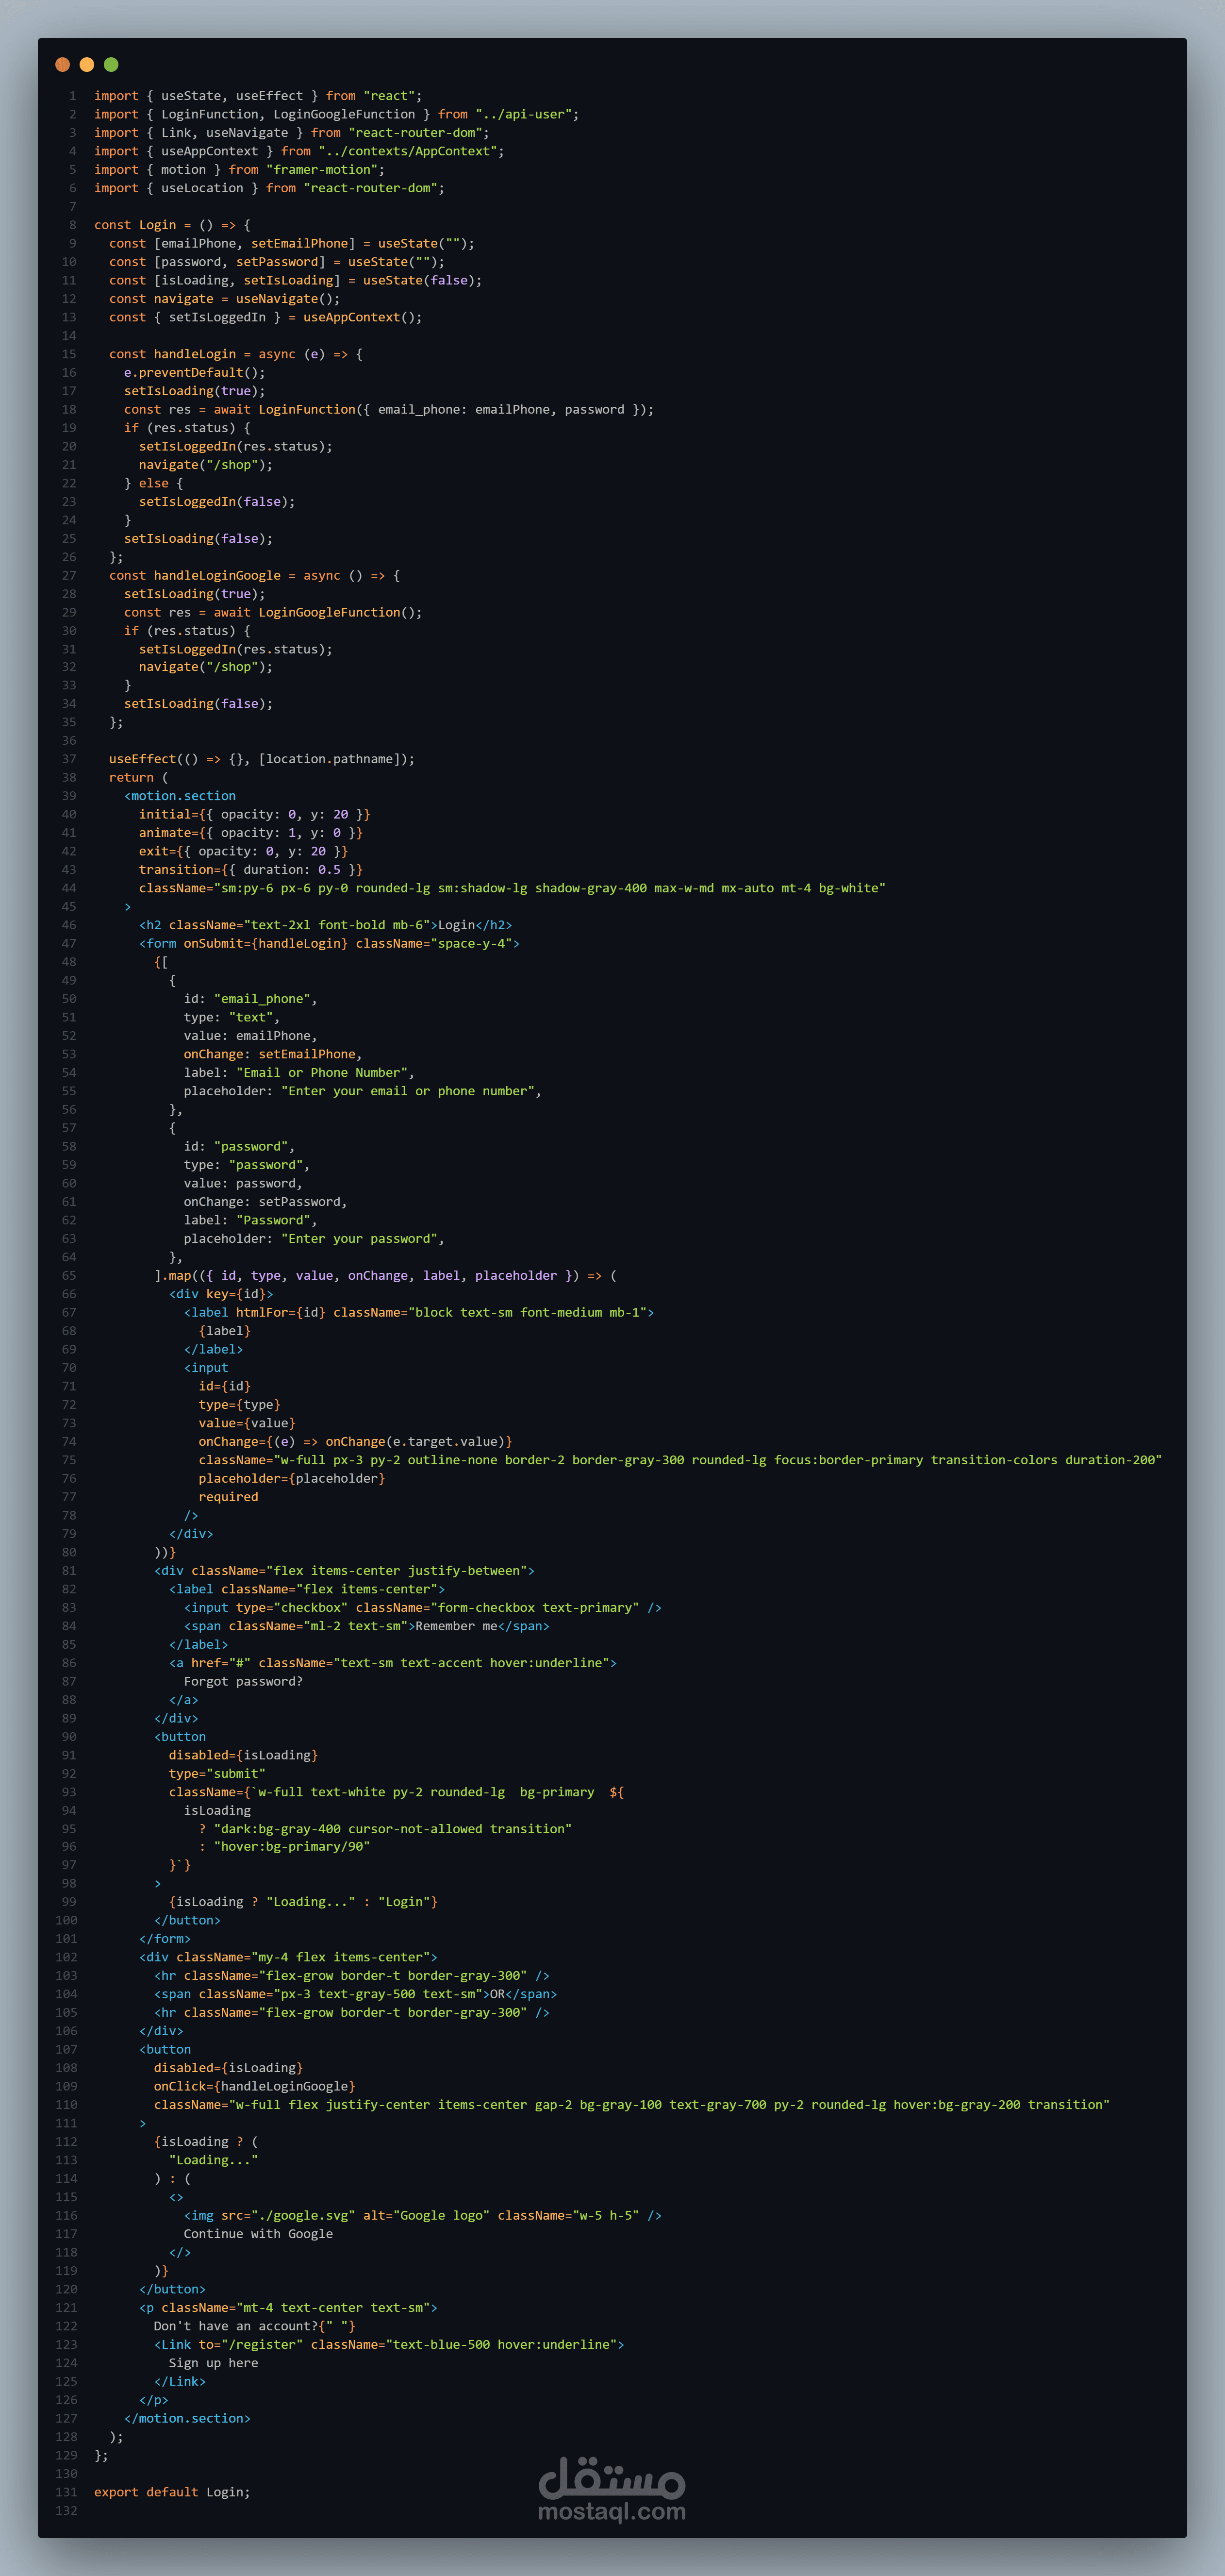Click the "hover:bg-primary/90" string
The width and height of the screenshot is (1225, 2576).
[x=292, y=1847]
